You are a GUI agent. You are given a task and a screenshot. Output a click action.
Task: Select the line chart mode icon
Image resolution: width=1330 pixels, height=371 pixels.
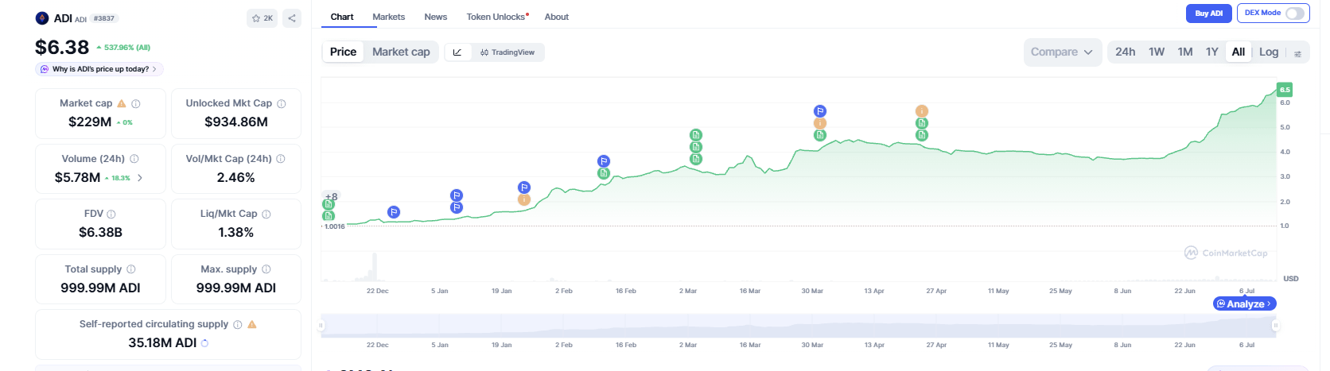pos(457,52)
